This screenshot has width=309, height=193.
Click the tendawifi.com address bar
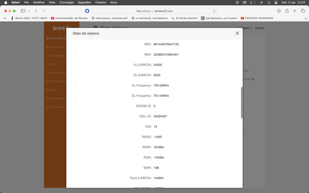154,11
